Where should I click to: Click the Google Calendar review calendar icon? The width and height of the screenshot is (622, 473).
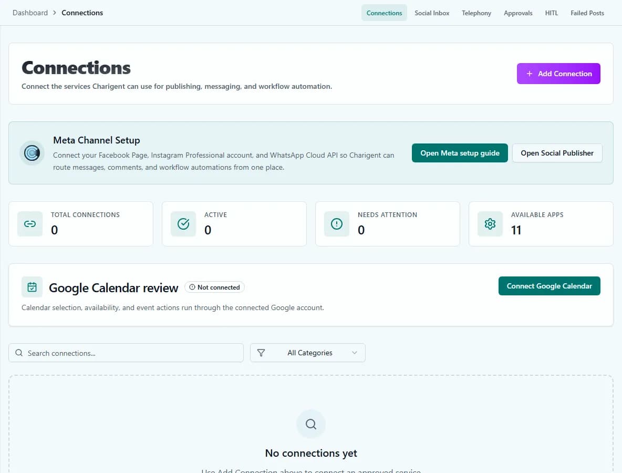pyautogui.click(x=32, y=287)
